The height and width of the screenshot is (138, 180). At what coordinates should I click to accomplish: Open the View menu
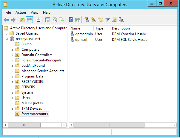click(x=34, y=13)
